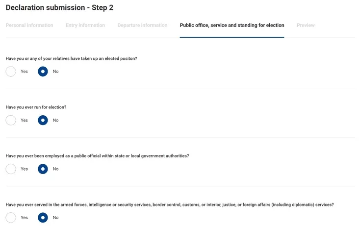
Task: Choose Yes radio for relatives in elected position
Action: 11,72
